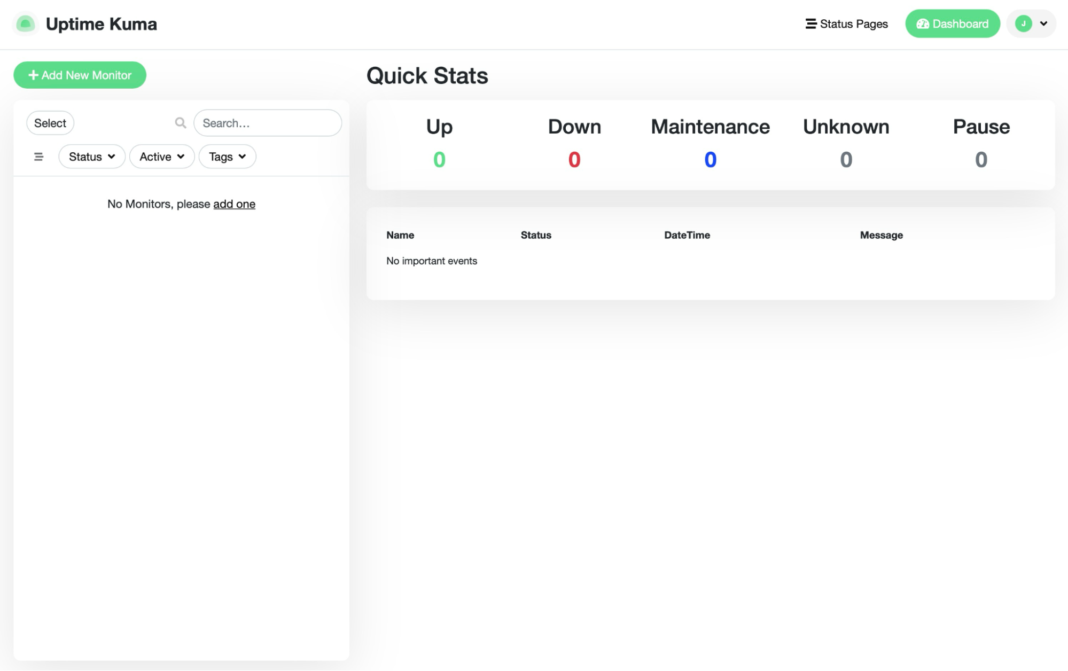The height and width of the screenshot is (671, 1068).
Task: Open the Status filter dropdown
Action: click(91, 157)
